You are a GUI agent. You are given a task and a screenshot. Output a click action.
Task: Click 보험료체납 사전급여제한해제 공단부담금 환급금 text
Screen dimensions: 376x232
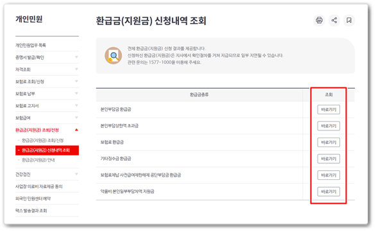pyautogui.click(x=141, y=175)
